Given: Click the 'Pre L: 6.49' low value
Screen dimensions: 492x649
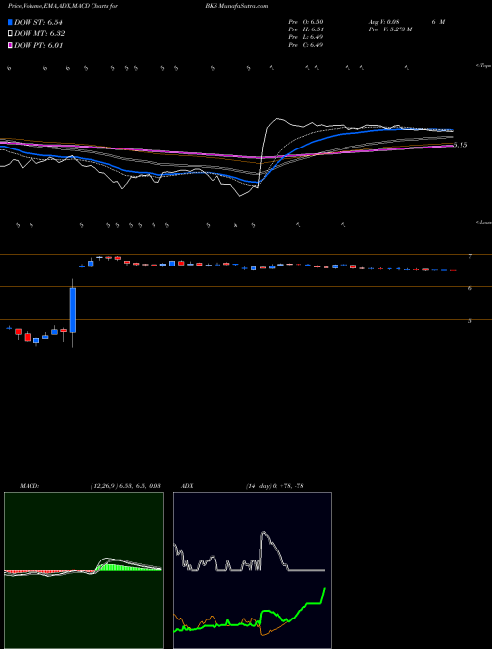Looking at the screenshot, I should [306, 37].
